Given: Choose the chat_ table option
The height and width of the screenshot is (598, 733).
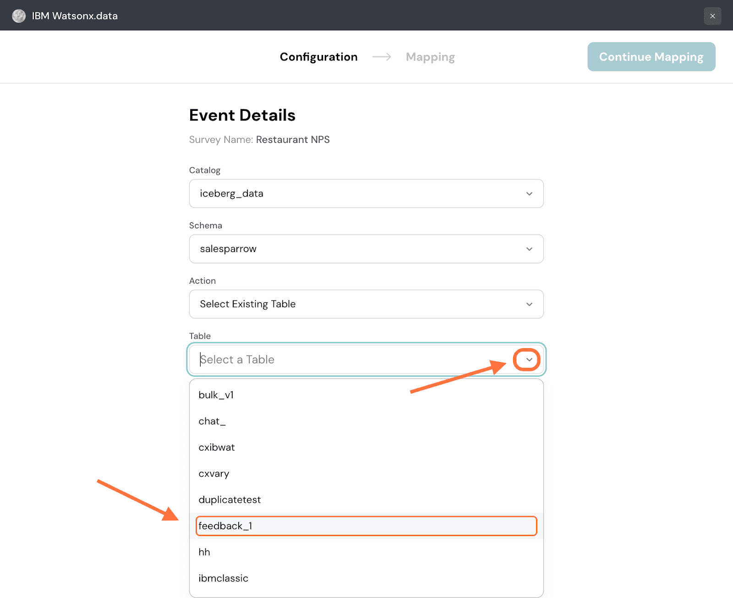Looking at the screenshot, I should click(x=212, y=421).
